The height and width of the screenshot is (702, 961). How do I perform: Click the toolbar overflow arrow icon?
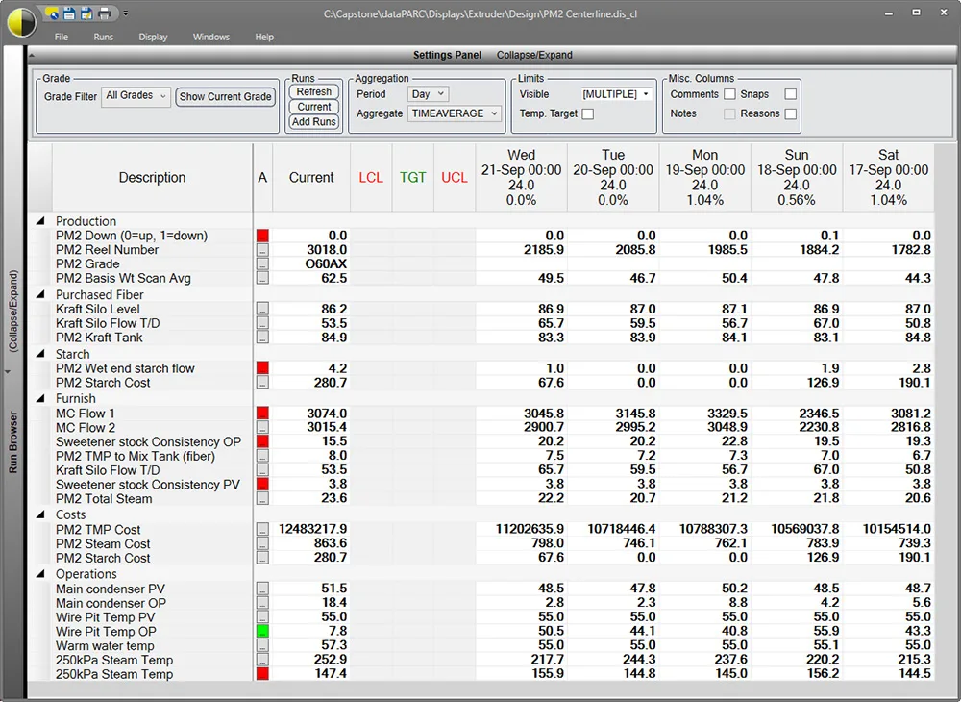pyautogui.click(x=125, y=11)
